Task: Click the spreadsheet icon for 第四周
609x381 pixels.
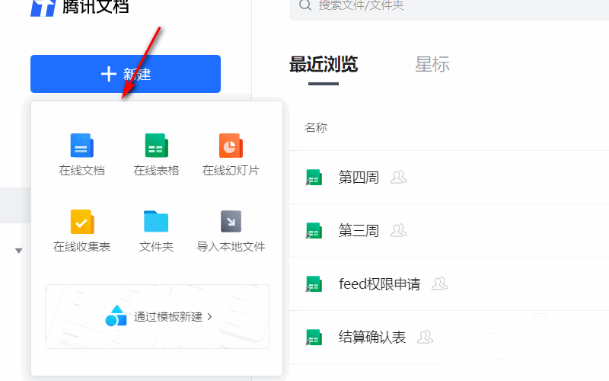Action: point(314,178)
